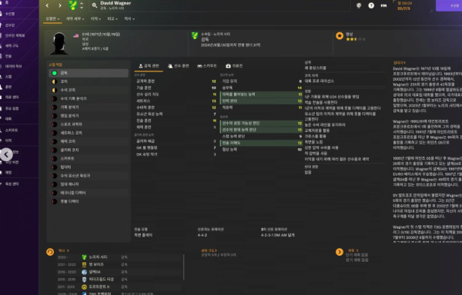
Task: Click the orange star reputation icon
Action: [x=340, y=36]
